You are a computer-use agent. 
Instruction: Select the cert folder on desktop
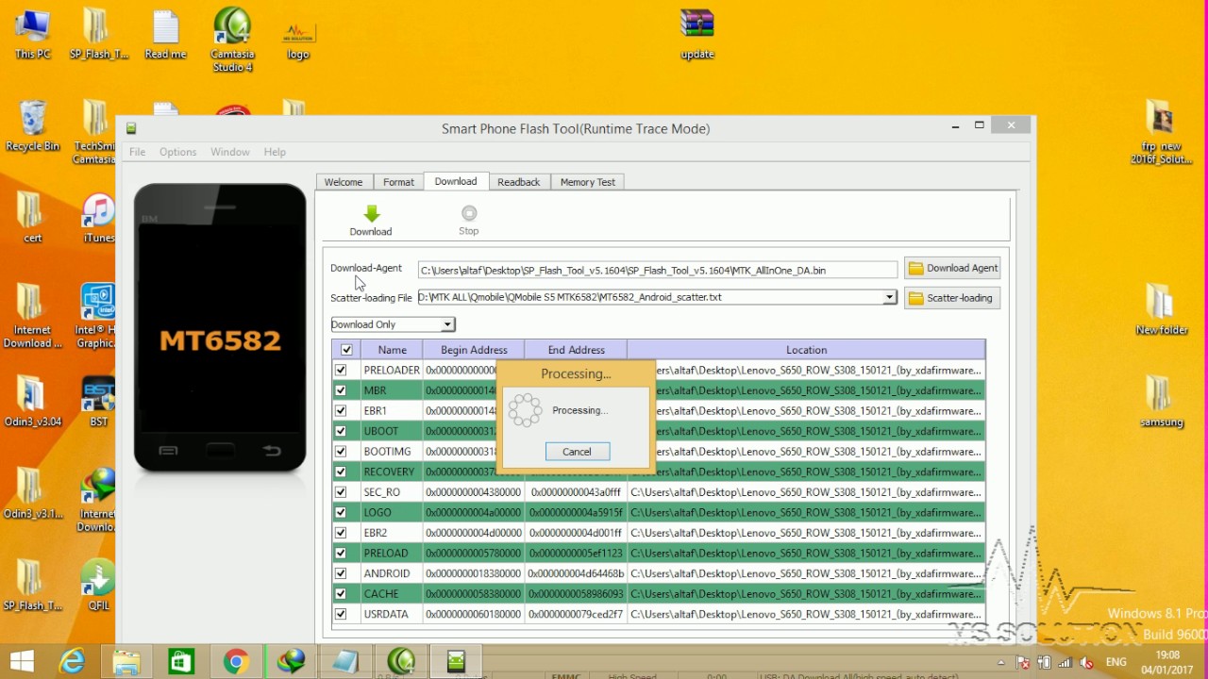[x=33, y=219]
